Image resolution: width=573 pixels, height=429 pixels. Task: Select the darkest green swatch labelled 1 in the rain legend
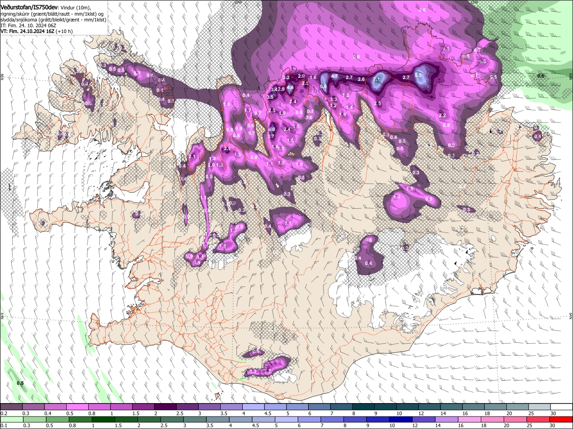(x=103, y=420)
